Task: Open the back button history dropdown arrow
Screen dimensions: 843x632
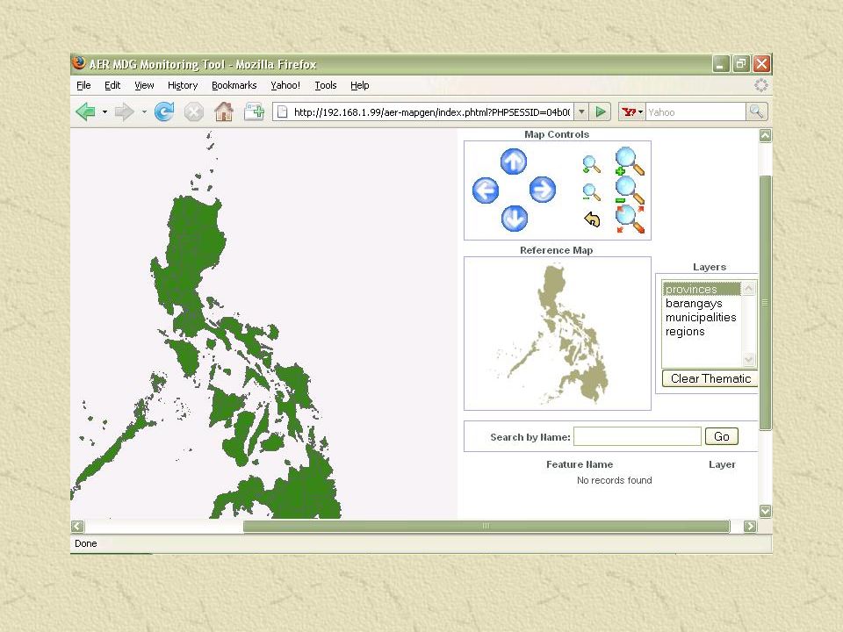Action: coord(104,111)
